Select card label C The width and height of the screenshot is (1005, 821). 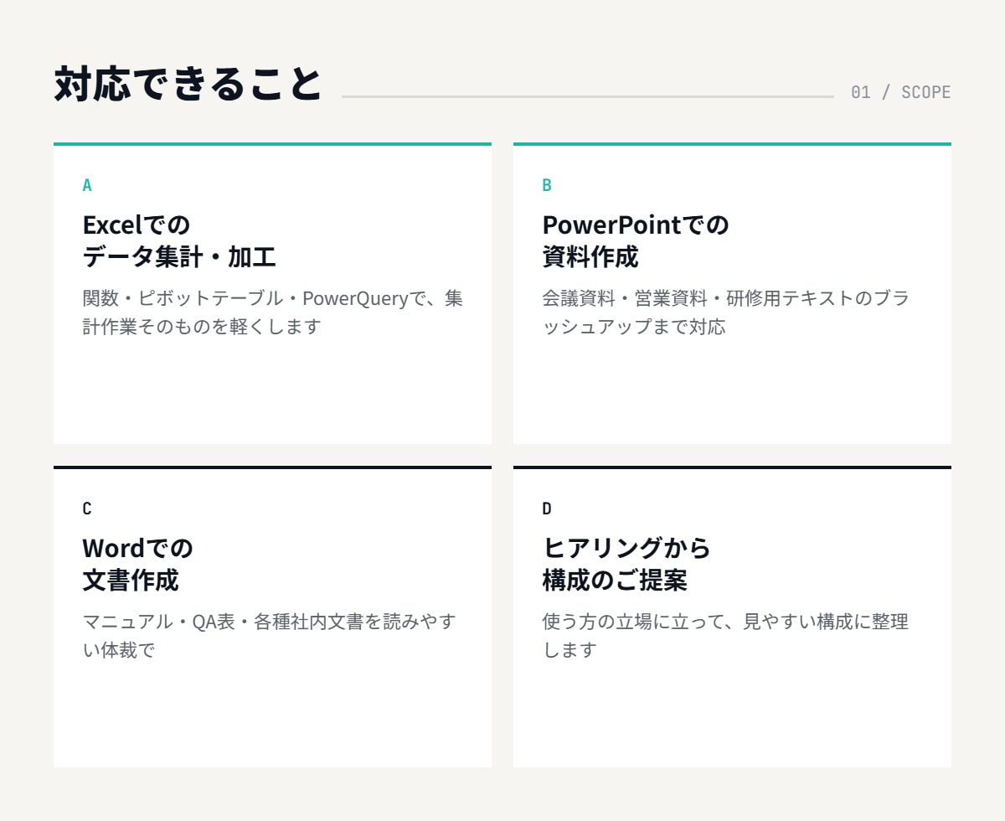pyautogui.click(x=87, y=509)
